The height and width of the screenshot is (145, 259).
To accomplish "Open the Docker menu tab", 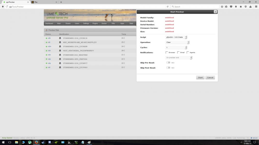I will (104, 23).
